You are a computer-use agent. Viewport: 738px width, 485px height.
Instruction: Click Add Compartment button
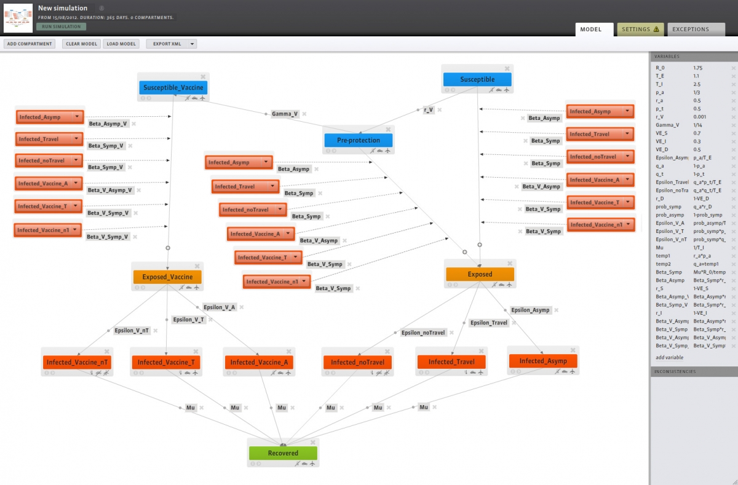coord(30,44)
